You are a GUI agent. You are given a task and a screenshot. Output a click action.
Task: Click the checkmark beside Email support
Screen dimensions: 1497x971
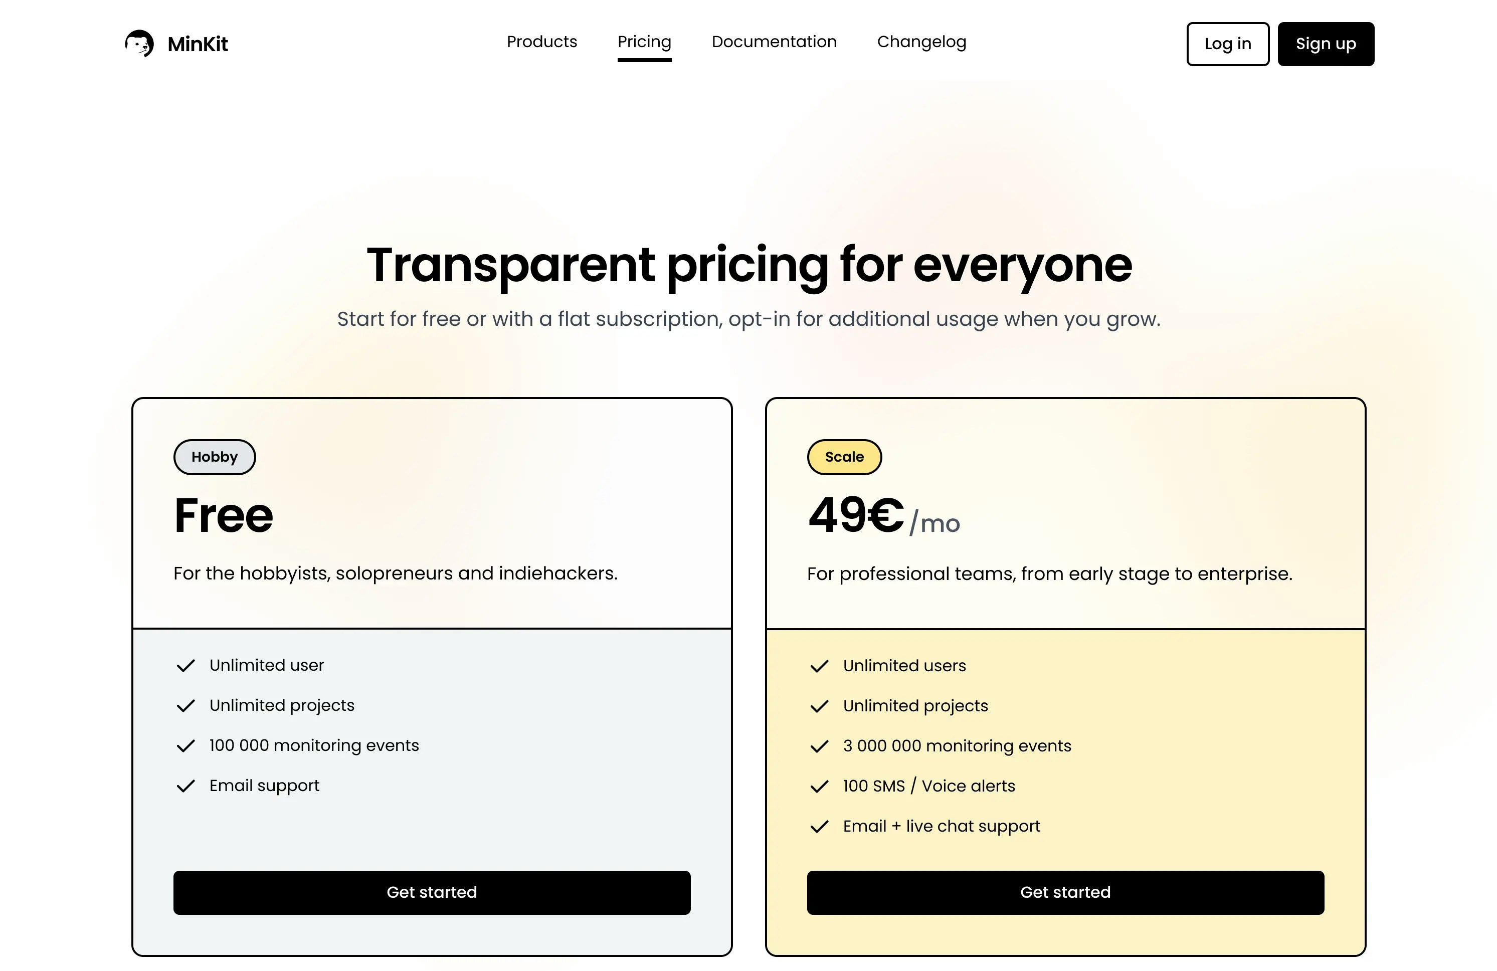tap(185, 787)
